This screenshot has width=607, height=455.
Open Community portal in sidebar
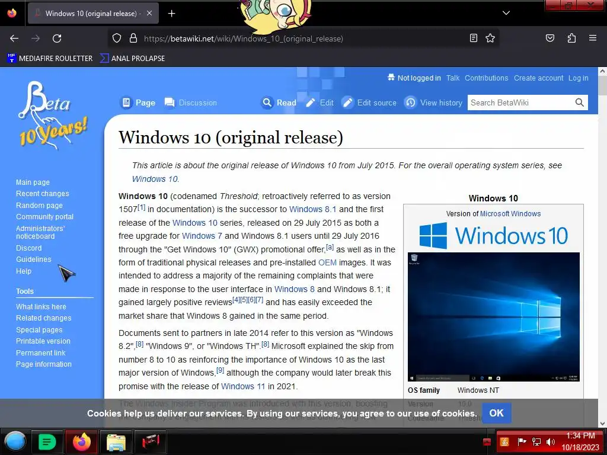(44, 217)
